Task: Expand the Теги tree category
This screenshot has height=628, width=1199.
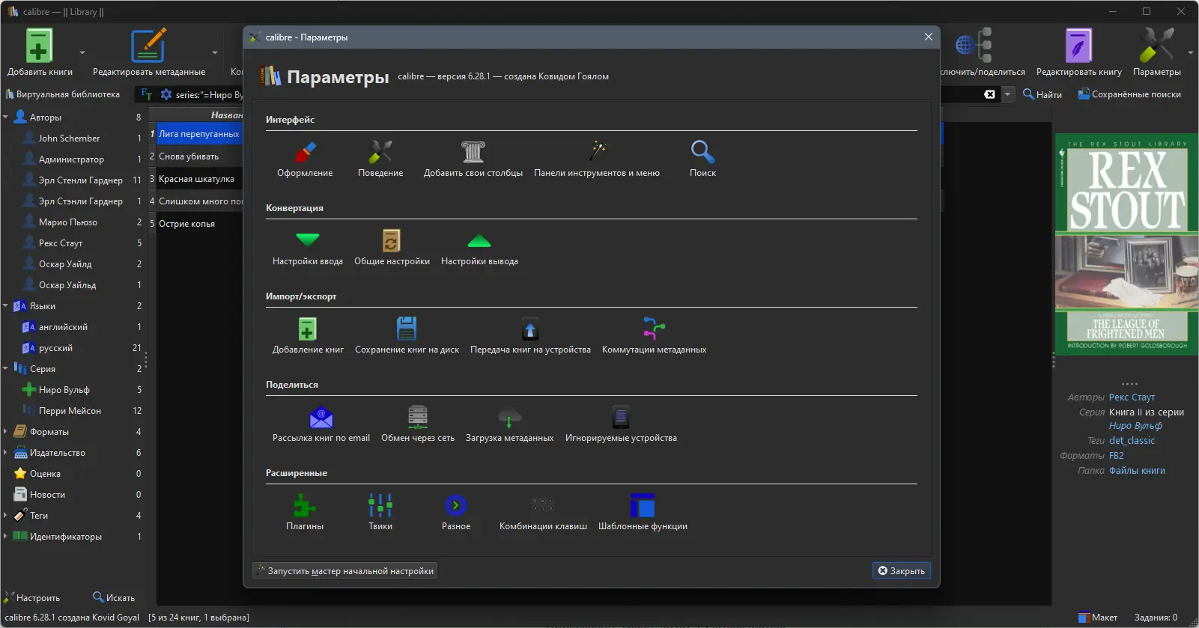Action: [x=5, y=516]
